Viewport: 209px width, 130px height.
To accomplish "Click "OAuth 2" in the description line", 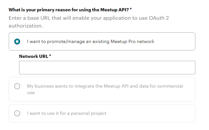I will coord(159,18).
